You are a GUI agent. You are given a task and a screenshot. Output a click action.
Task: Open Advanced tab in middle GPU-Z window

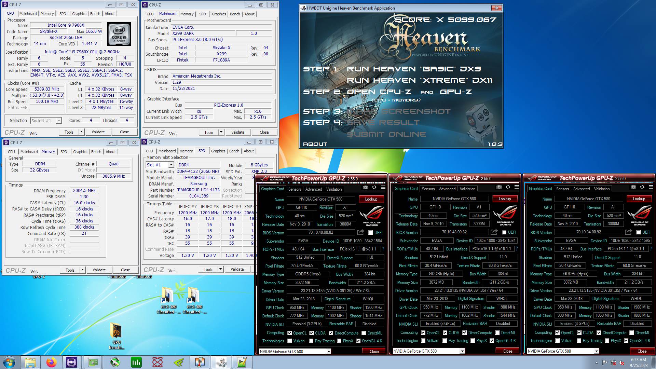pos(447,189)
